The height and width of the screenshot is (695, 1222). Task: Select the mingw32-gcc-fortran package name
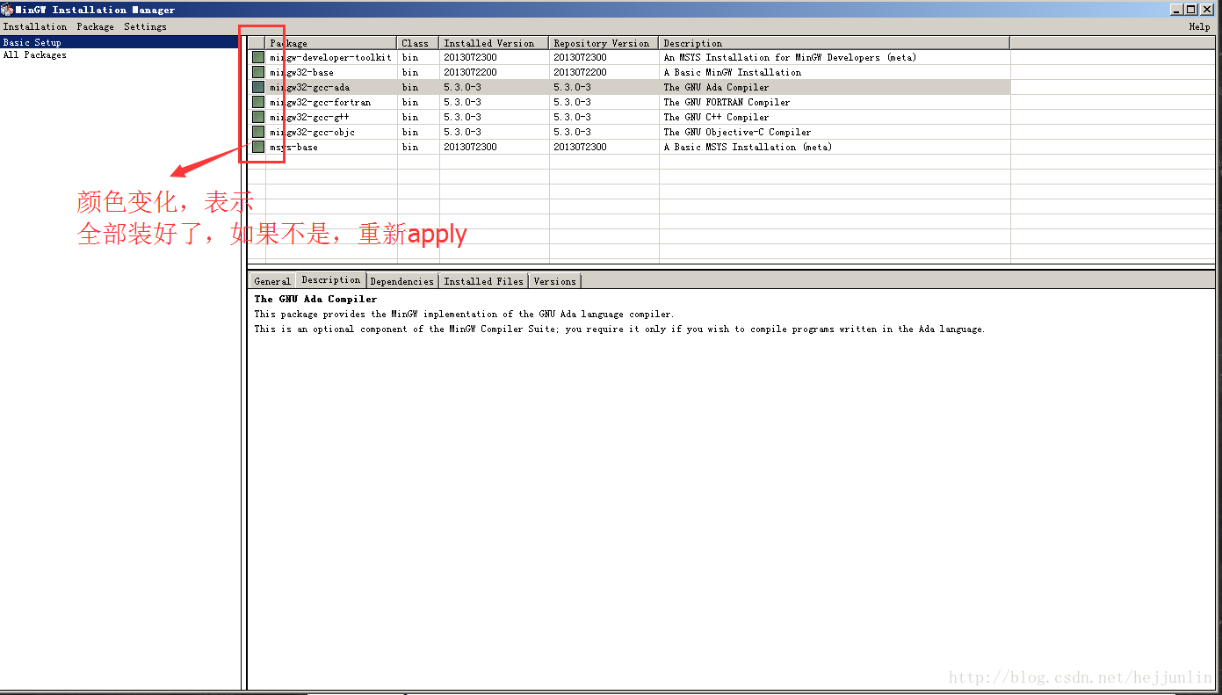[320, 102]
